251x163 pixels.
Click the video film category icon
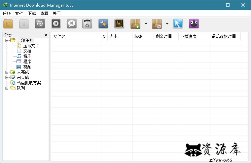(x=19, y=67)
